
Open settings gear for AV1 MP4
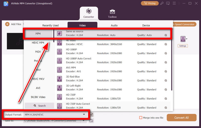pyautogui.click(x=166, y=71)
